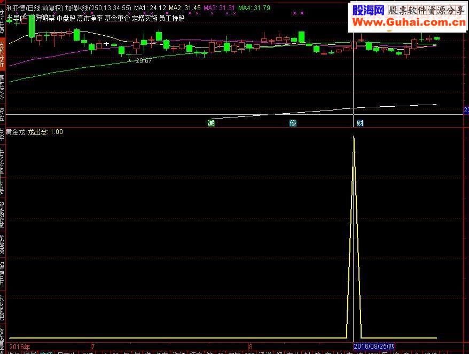Image resolution: width=469 pixels, height=354 pixels.
Task: Switch to the 分时走势 sidebar tab
Action: point(2,21)
